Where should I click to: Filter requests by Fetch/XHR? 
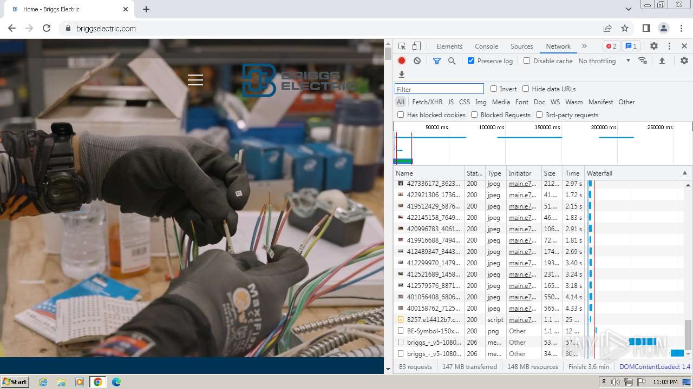427,102
